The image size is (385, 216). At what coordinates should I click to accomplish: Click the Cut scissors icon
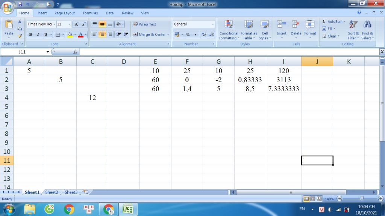pyautogui.click(x=20, y=22)
